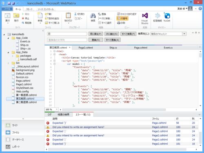Click the editor horizontal scrollbar
The height and width of the screenshot is (153, 204).
tap(114, 109)
